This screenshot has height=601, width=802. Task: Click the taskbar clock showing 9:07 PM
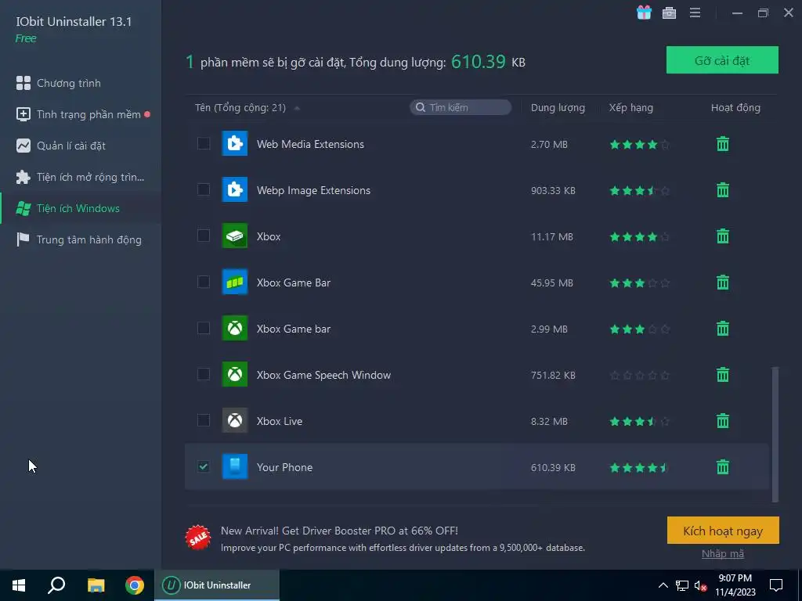pyautogui.click(x=735, y=585)
